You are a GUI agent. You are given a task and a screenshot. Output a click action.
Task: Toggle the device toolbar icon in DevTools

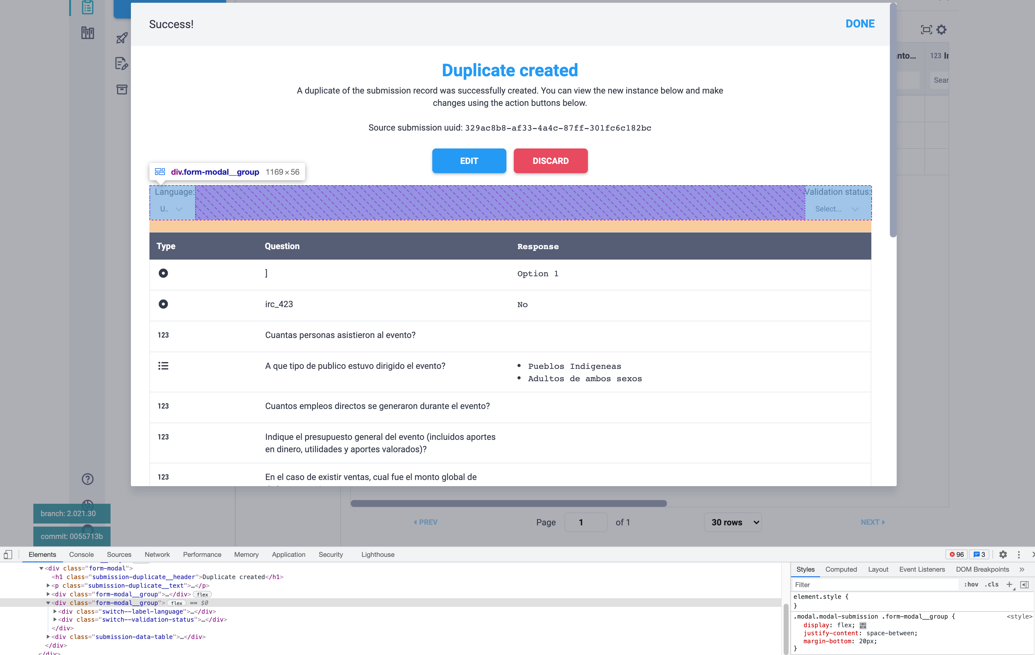tap(8, 554)
